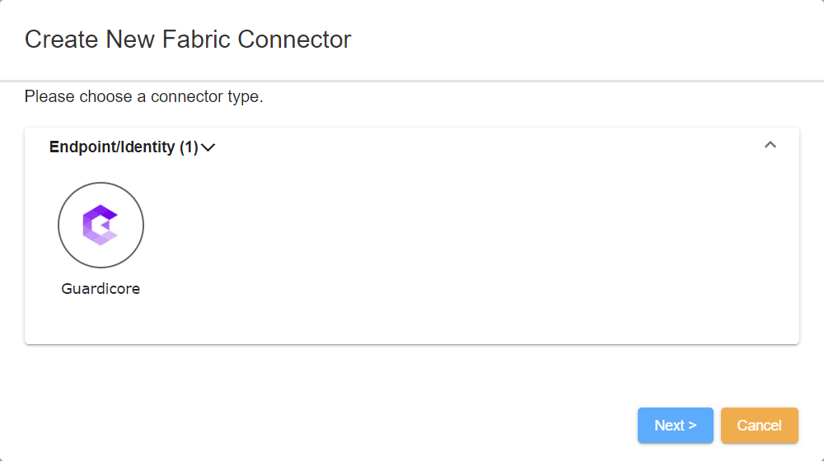Click the Create New Fabric Connector title

tap(188, 39)
